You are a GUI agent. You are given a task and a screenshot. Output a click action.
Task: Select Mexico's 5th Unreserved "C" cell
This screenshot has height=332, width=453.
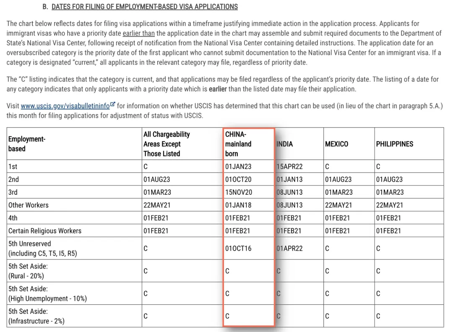(327, 248)
